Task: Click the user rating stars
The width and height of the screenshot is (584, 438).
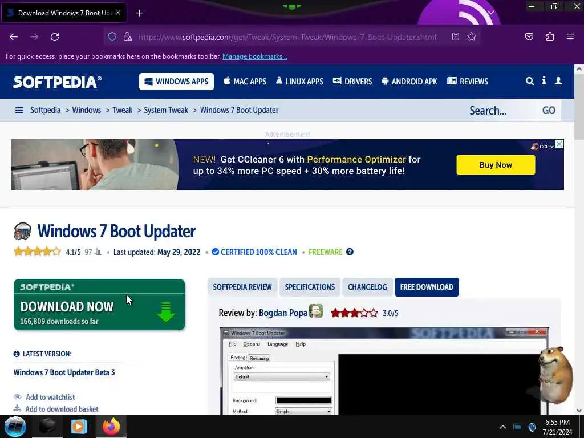Action: pos(37,252)
